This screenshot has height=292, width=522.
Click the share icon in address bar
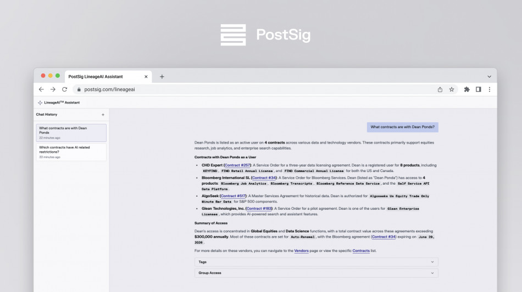[440, 89]
